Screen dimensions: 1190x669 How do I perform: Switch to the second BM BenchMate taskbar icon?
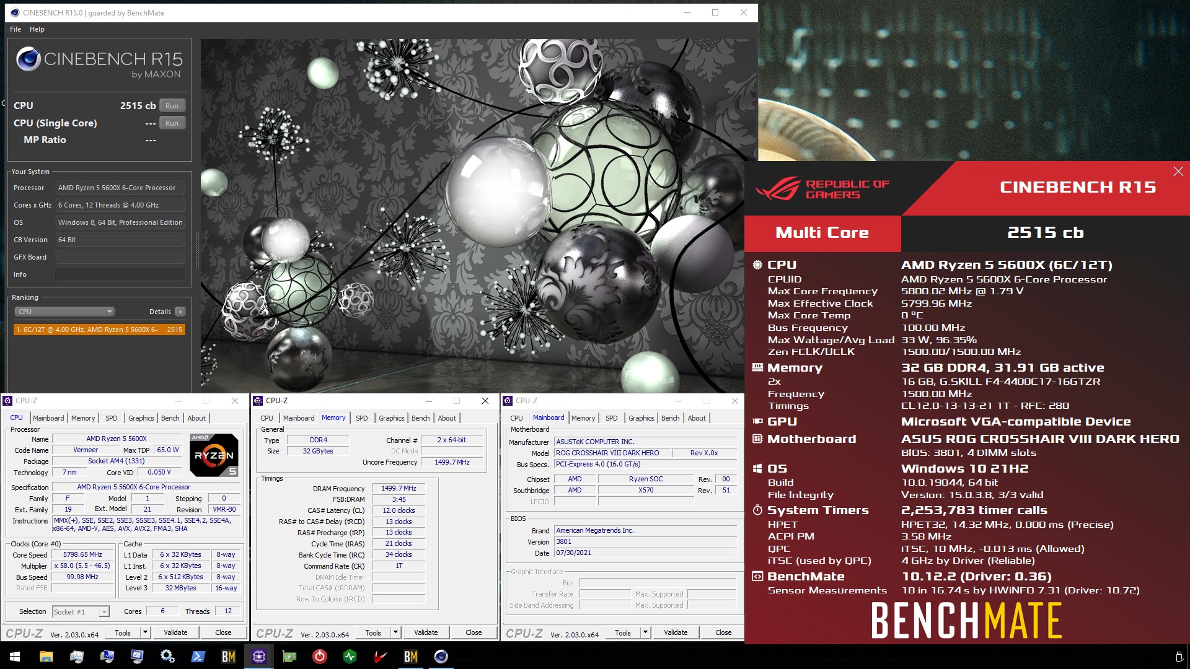click(x=410, y=657)
